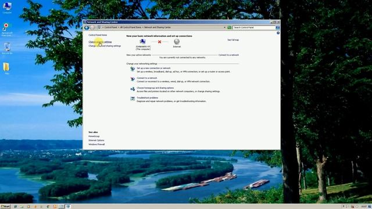The image size is (372, 209).
Task: Open Windows Firewall under See also
Action: [x=96, y=145]
